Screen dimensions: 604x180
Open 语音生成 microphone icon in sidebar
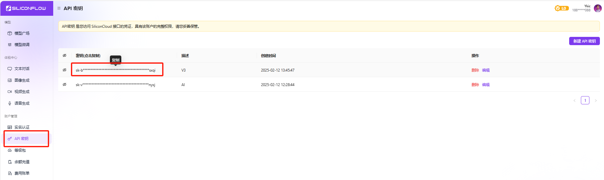pos(10,103)
